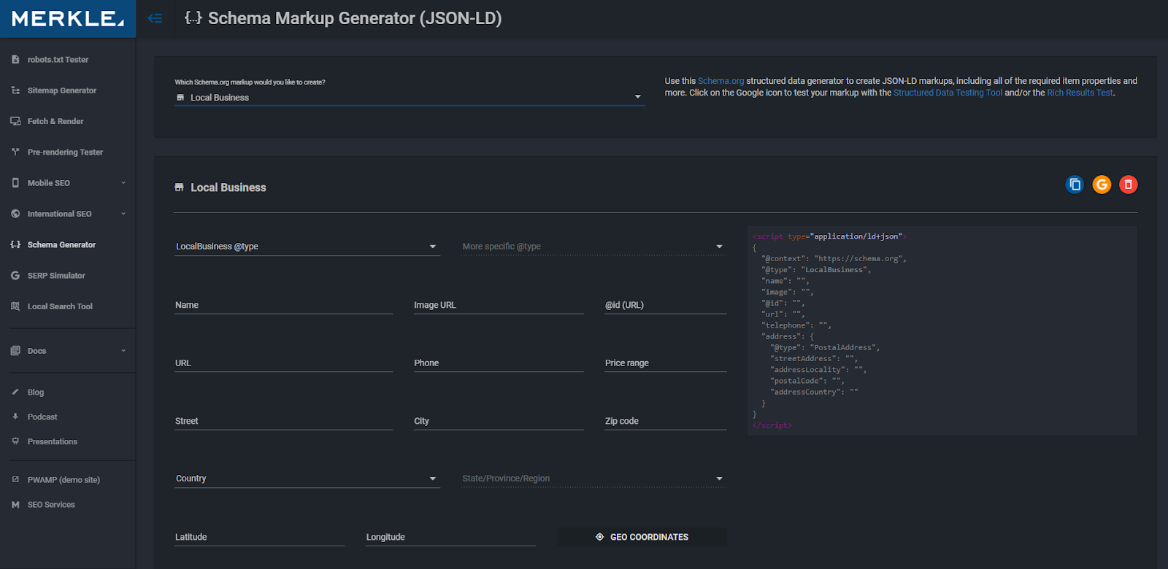Focus the Image URL input field
The height and width of the screenshot is (569, 1168).
(x=499, y=305)
